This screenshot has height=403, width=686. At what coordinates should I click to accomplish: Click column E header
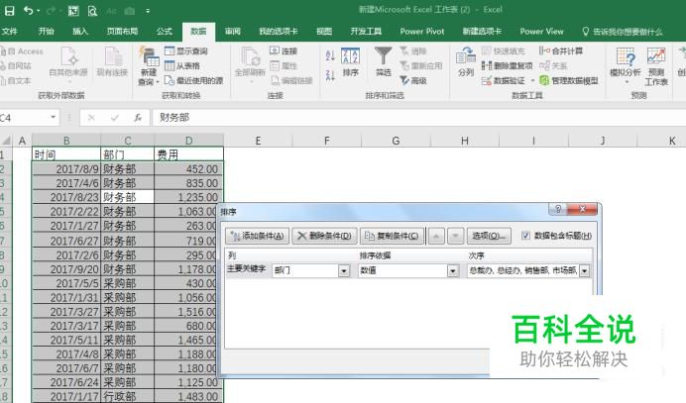[258, 141]
